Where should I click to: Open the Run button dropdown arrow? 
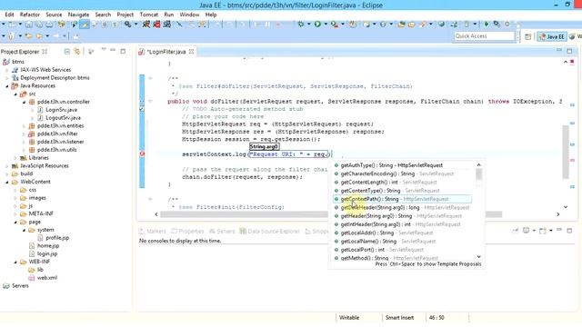[x=326, y=25]
